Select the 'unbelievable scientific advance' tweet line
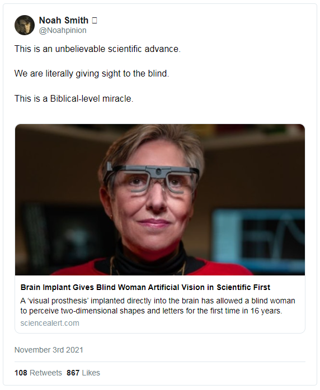This screenshot has width=320, height=390. (97, 49)
